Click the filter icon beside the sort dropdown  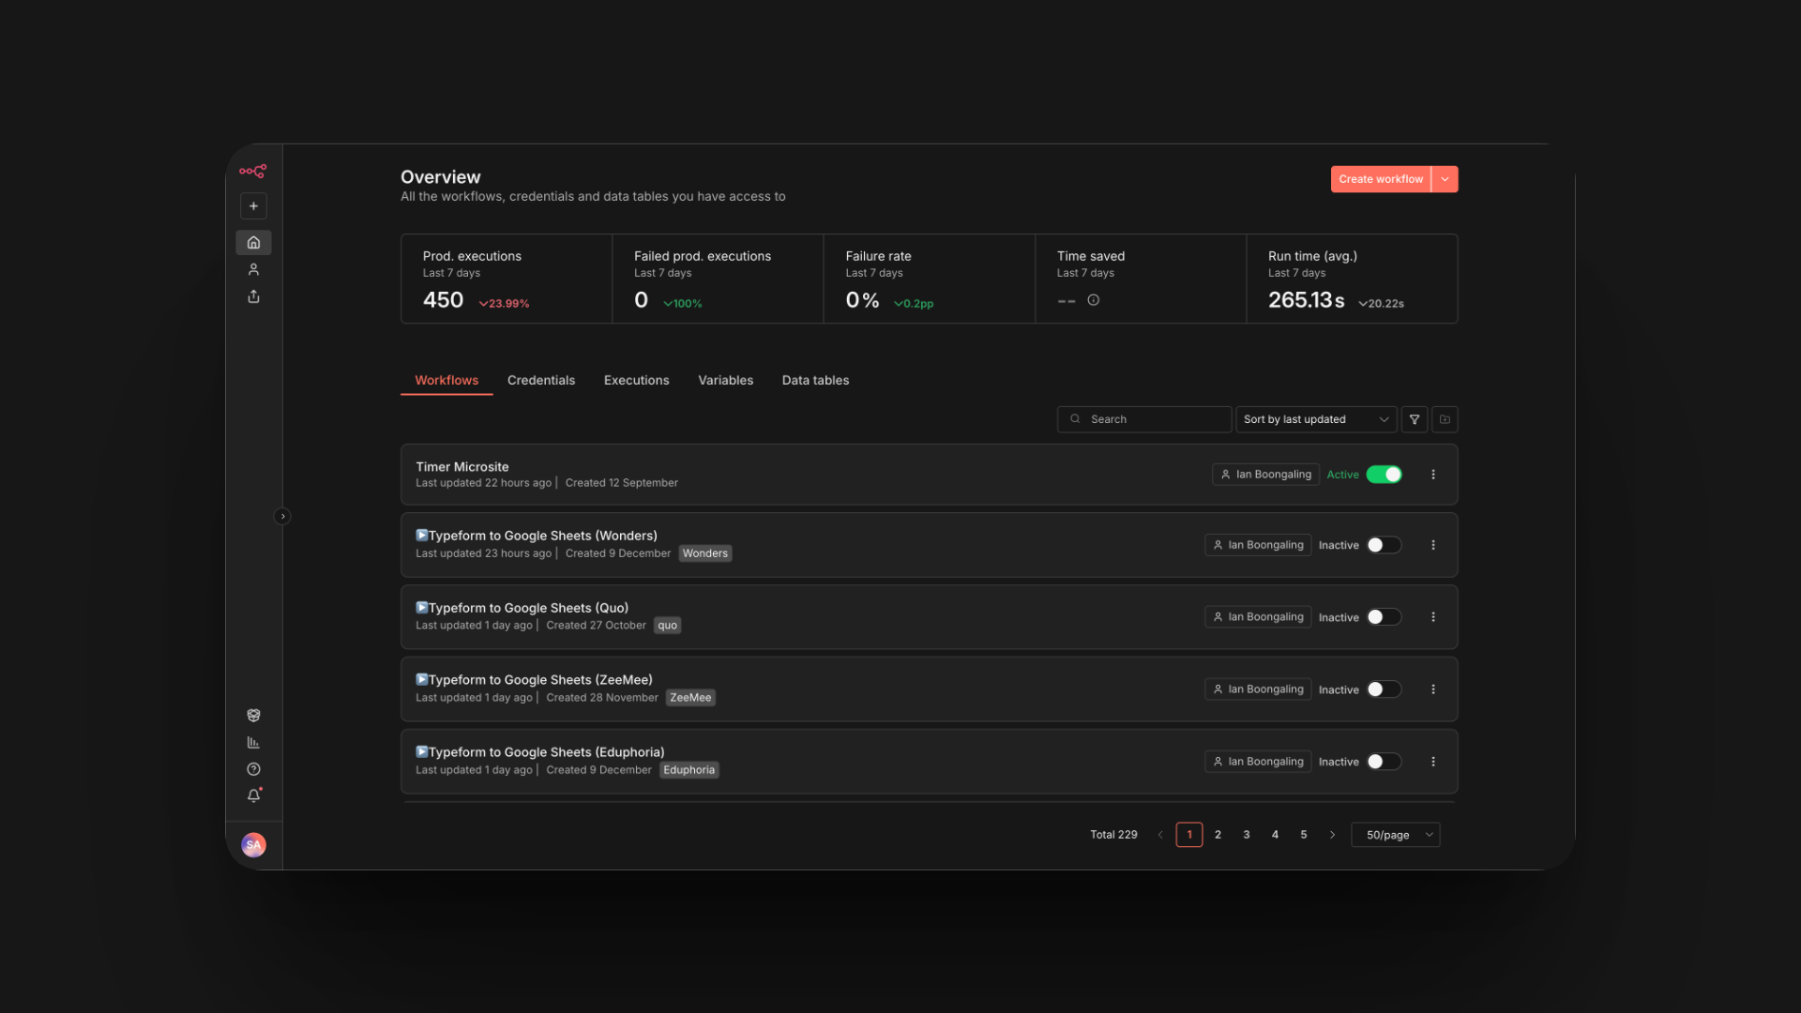pyautogui.click(x=1415, y=419)
